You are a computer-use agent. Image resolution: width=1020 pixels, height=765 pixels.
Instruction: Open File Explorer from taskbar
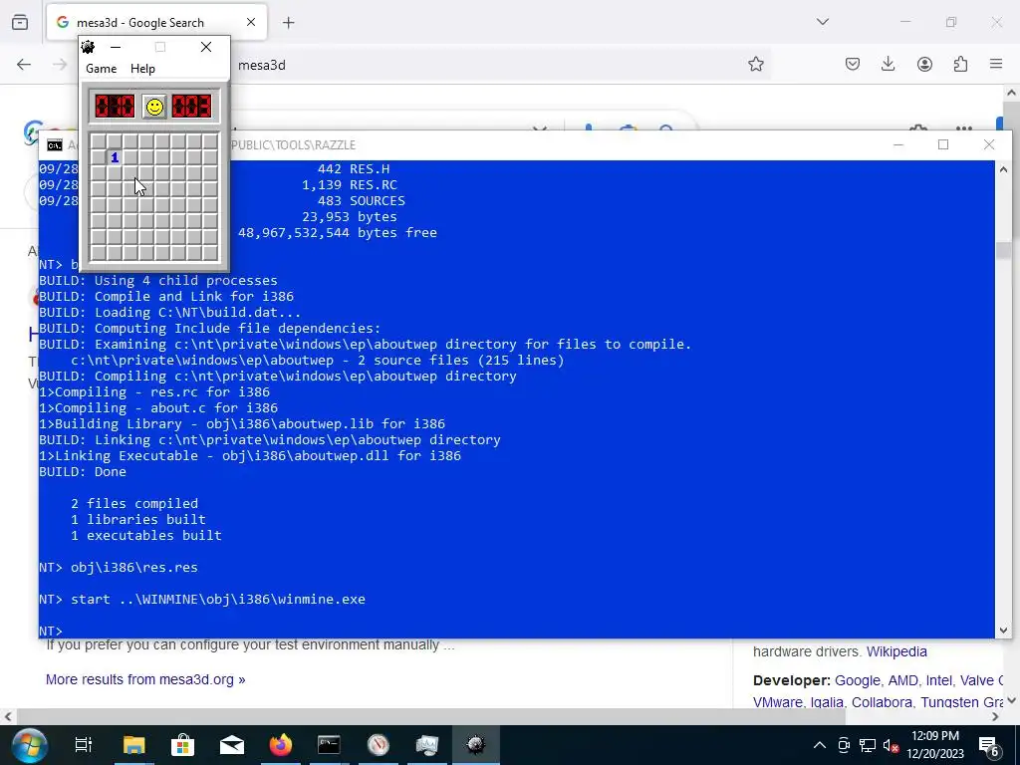pyautogui.click(x=134, y=745)
